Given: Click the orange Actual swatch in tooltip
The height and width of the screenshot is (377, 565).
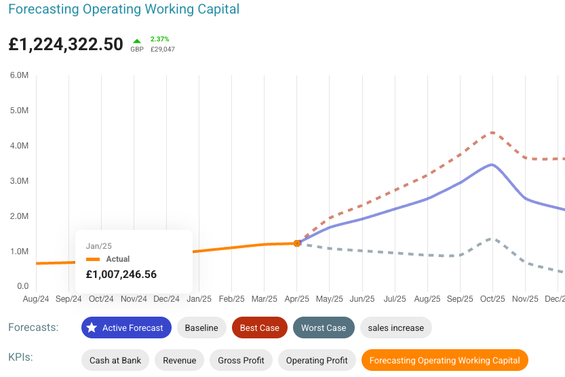Looking at the screenshot, I should [x=93, y=259].
